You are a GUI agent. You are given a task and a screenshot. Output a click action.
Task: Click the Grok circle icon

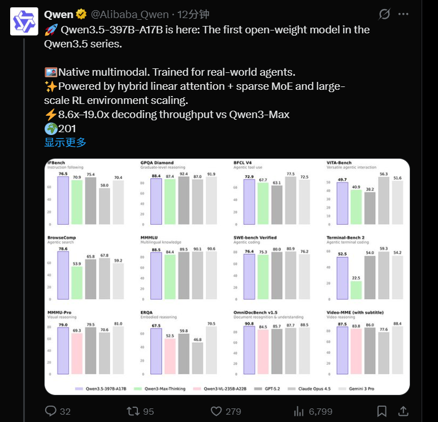384,14
